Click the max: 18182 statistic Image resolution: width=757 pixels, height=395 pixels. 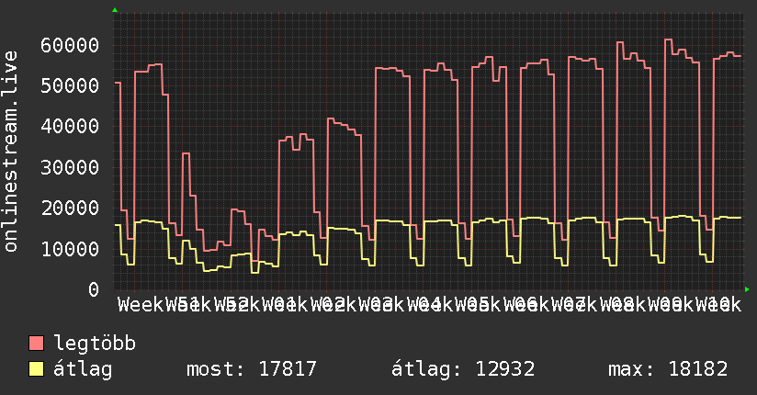pyautogui.click(x=668, y=369)
